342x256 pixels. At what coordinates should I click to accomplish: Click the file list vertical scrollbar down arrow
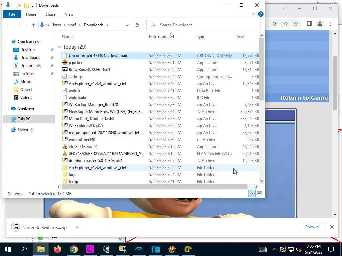[x=262, y=181]
